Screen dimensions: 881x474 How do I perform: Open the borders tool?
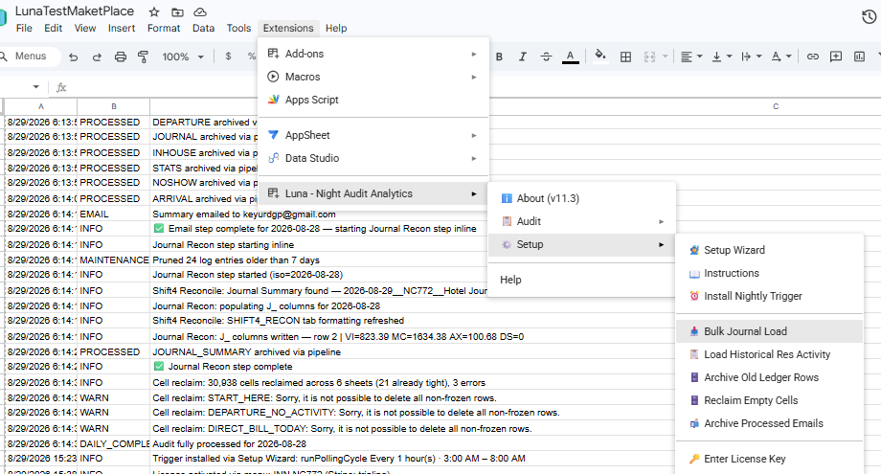tap(625, 56)
